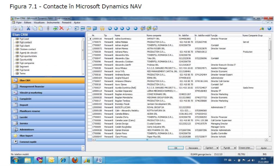Open Yahoo Messenger from the taskbar

pos(39,160)
